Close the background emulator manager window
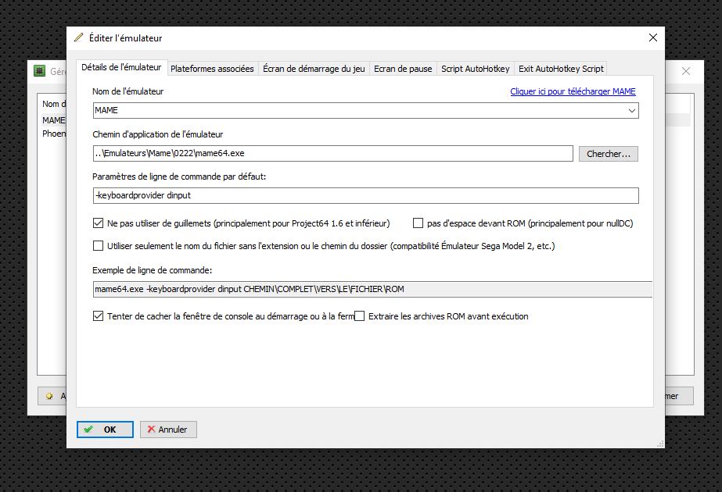This screenshot has width=722, height=492. click(x=686, y=71)
